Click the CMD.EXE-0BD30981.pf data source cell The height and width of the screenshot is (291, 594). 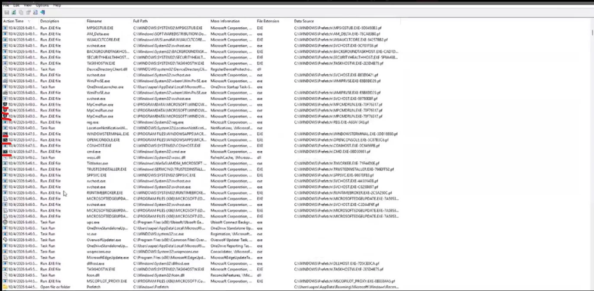pos(332,151)
